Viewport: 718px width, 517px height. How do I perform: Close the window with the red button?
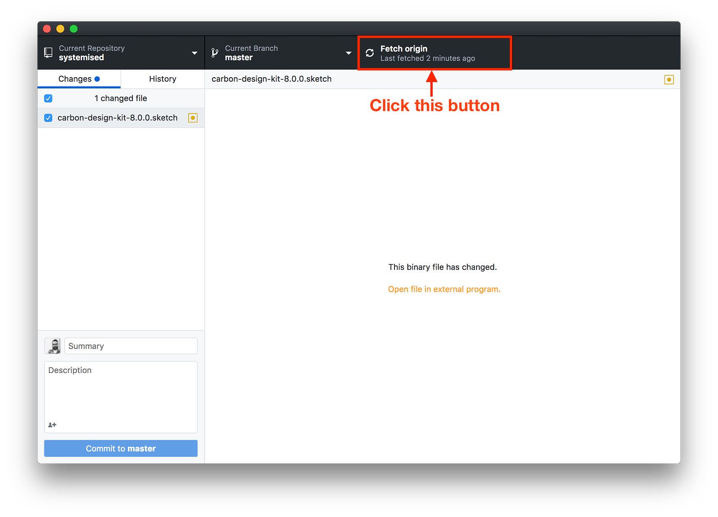(x=47, y=29)
